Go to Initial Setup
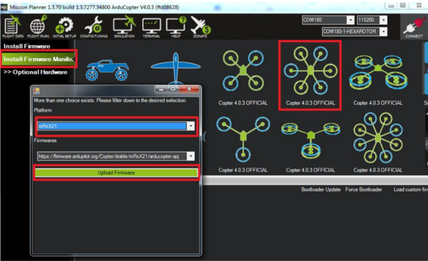This screenshot has height=261, width=428. pyautogui.click(x=64, y=27)
